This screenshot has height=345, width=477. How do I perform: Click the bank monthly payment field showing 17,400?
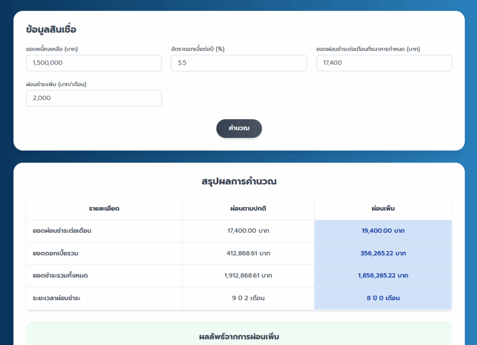pyautogui.click(x=384, y=63)
